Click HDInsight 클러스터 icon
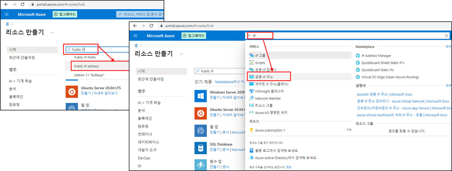452x171 pixels. point(252,91)
